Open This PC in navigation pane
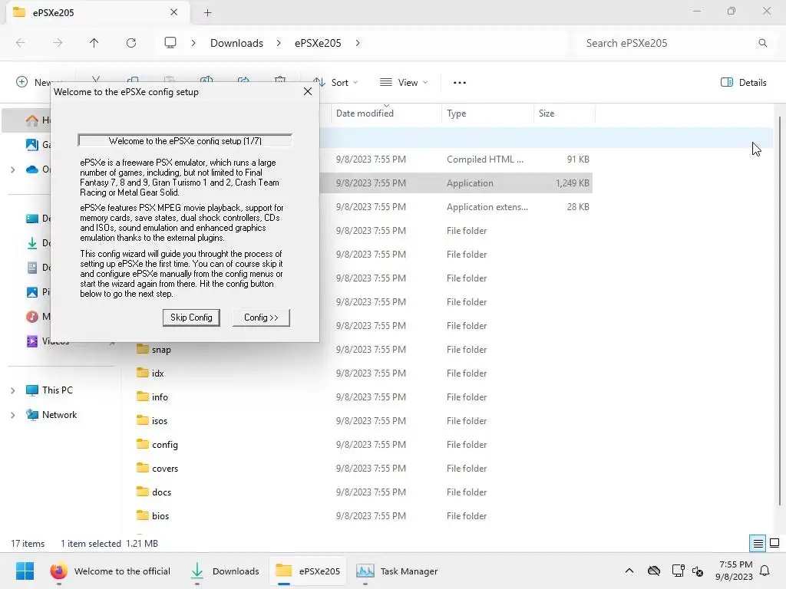 [x=57, y=390]
